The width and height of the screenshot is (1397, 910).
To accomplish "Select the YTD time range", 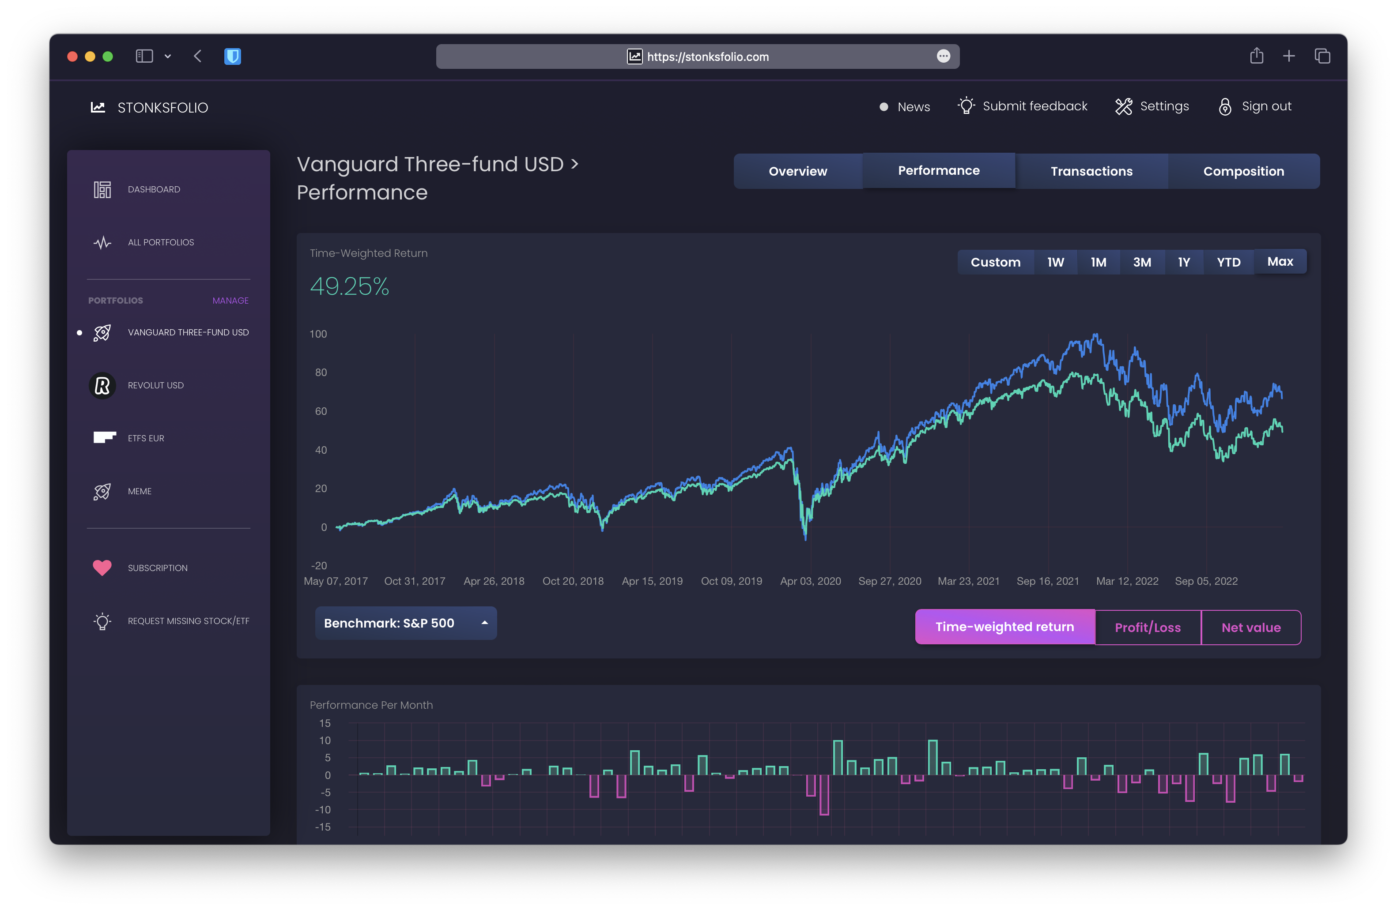I will [1228, 262].
